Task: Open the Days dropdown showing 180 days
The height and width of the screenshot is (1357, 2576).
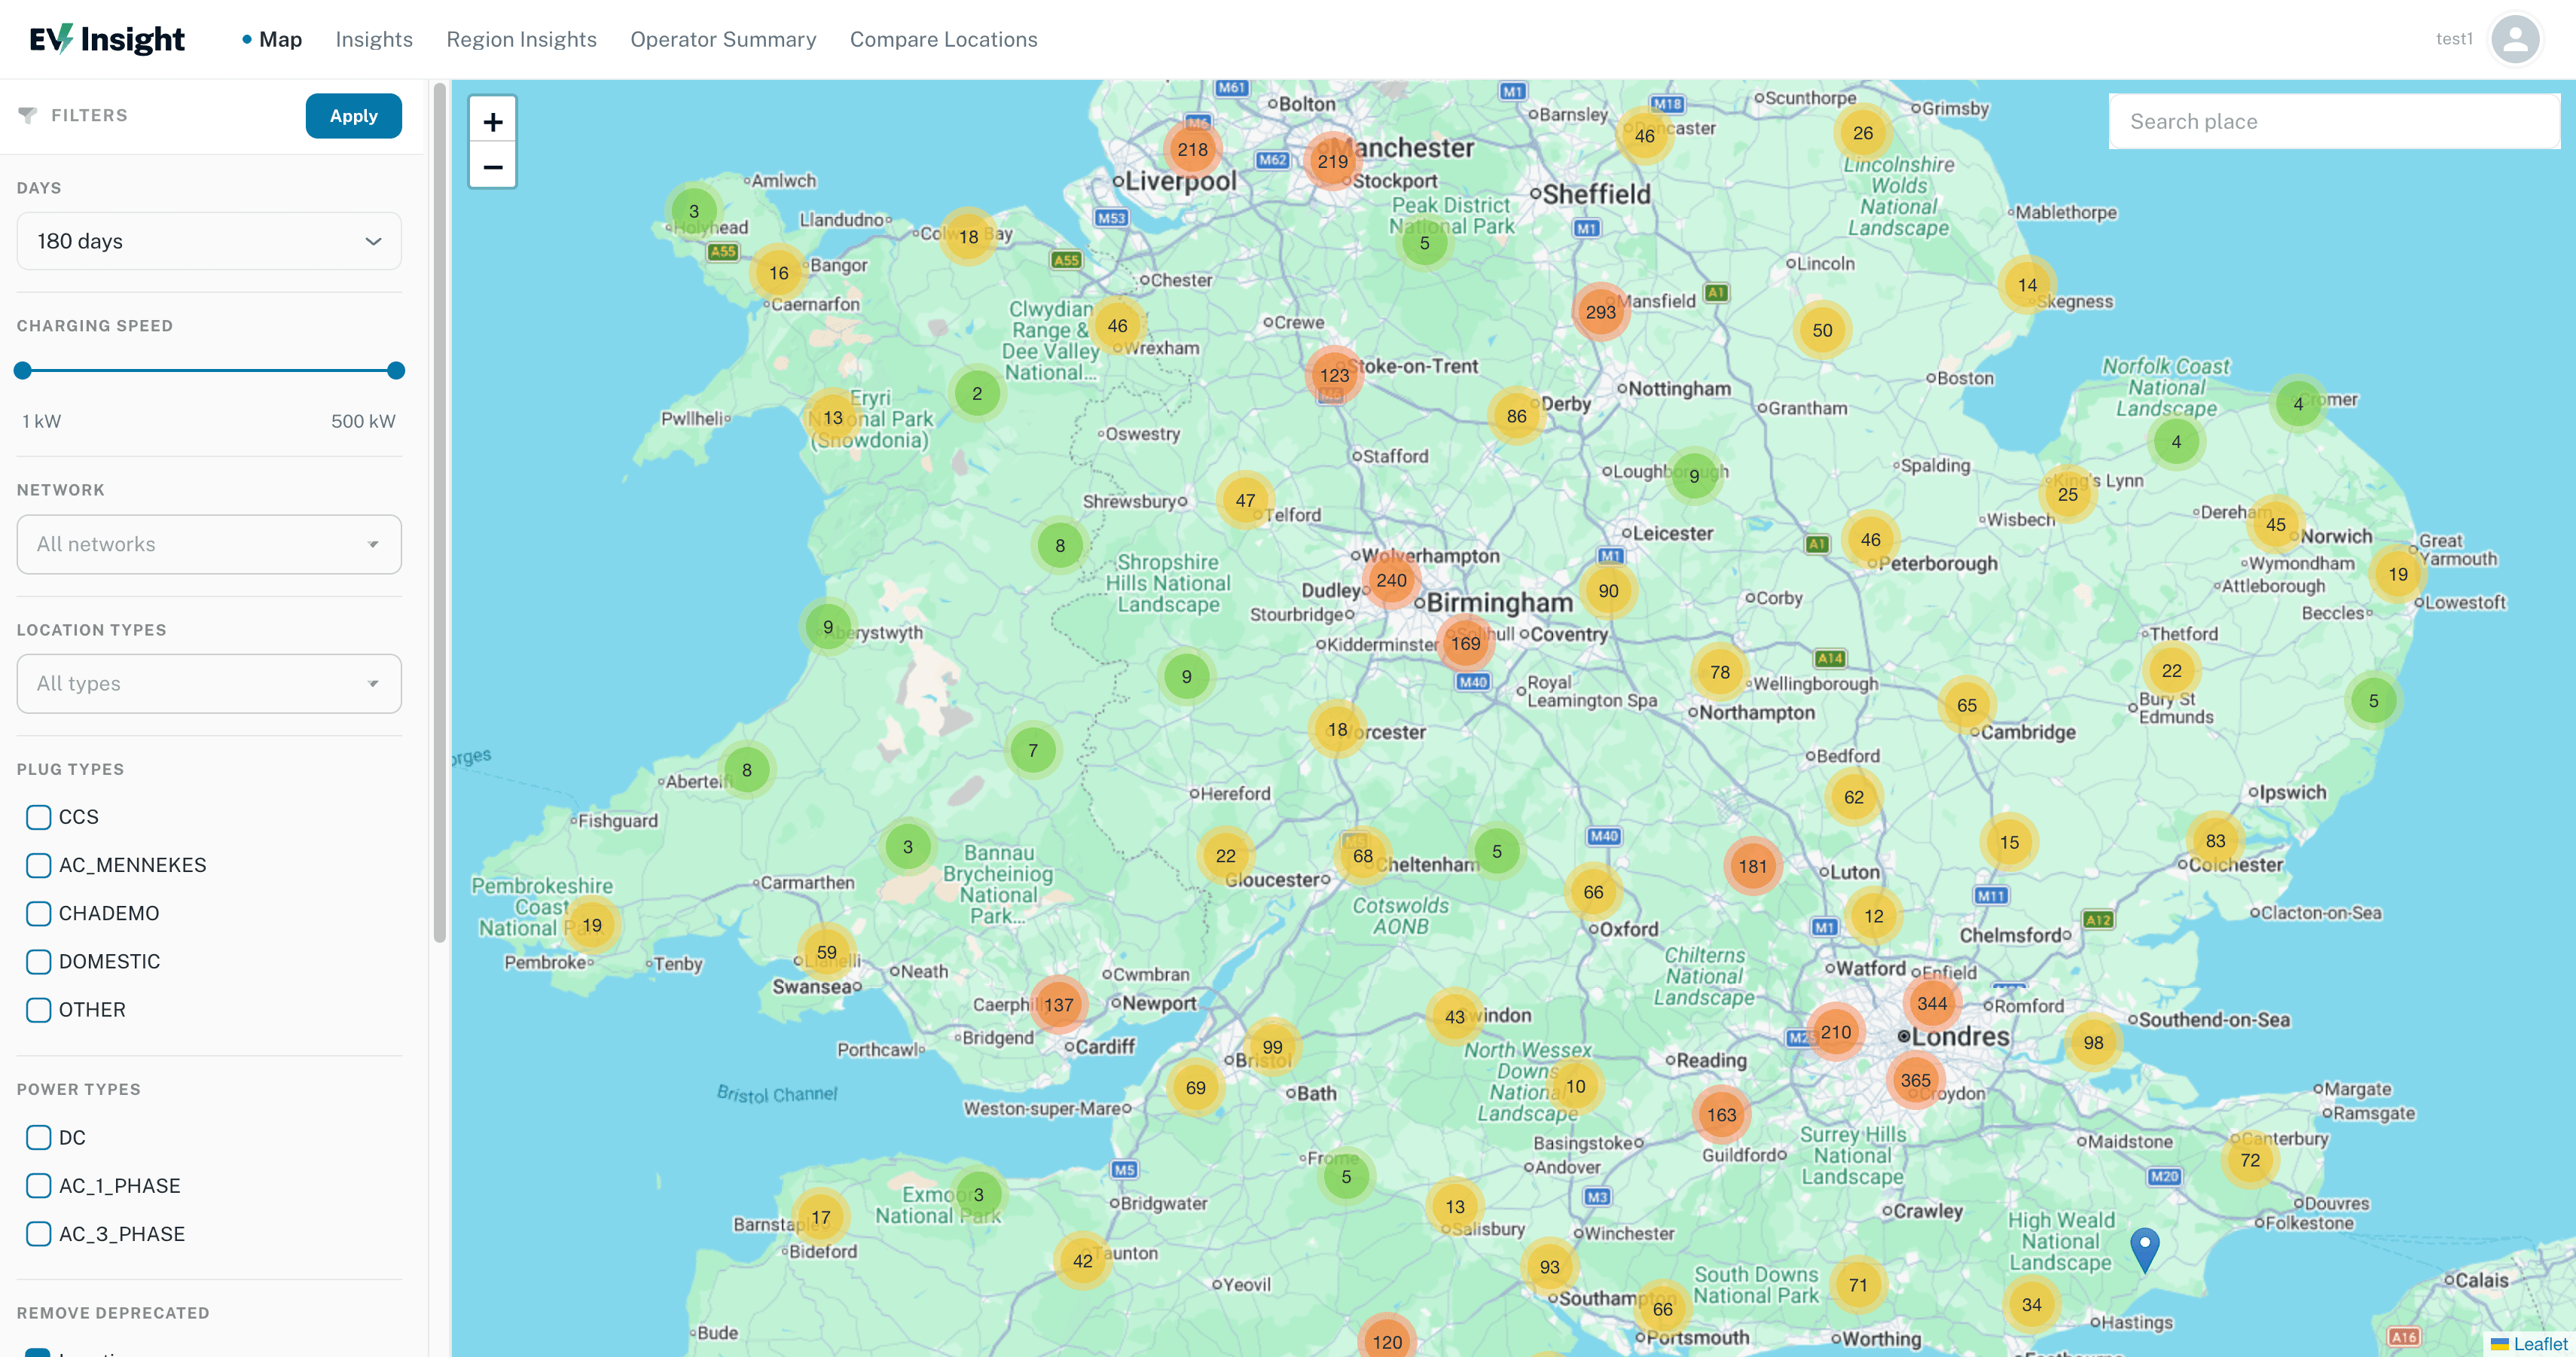Action: [209, 241]
